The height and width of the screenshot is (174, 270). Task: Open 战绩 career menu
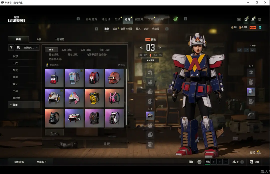tap(117, 19)
